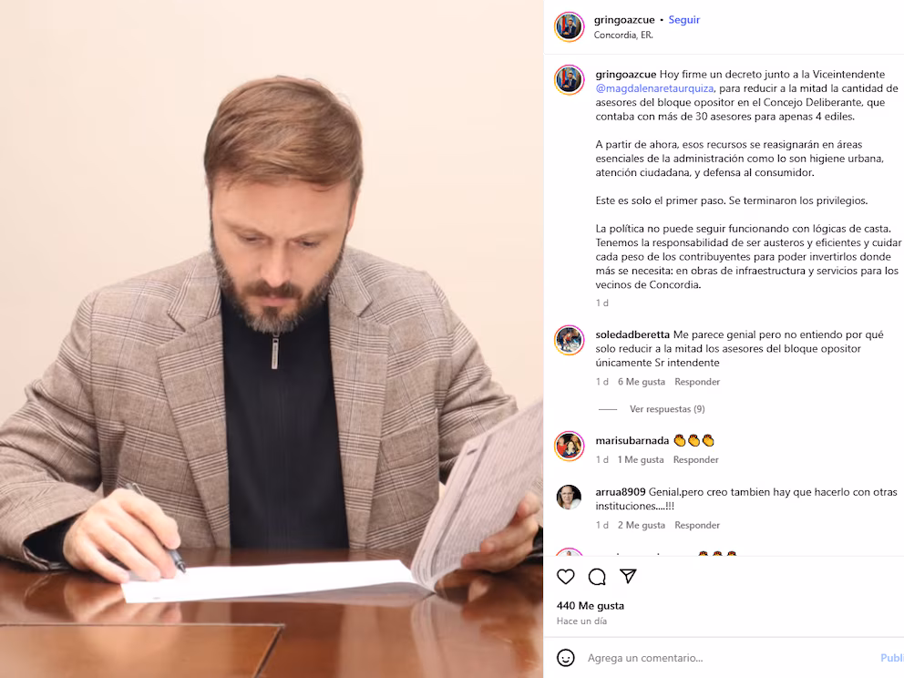Open emoji picker smiley icon
This screenshot has width=904, height=678.
coord(566,658)
